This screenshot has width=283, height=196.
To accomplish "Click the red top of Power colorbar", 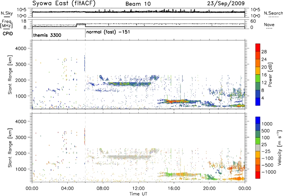I will (258, 47).
